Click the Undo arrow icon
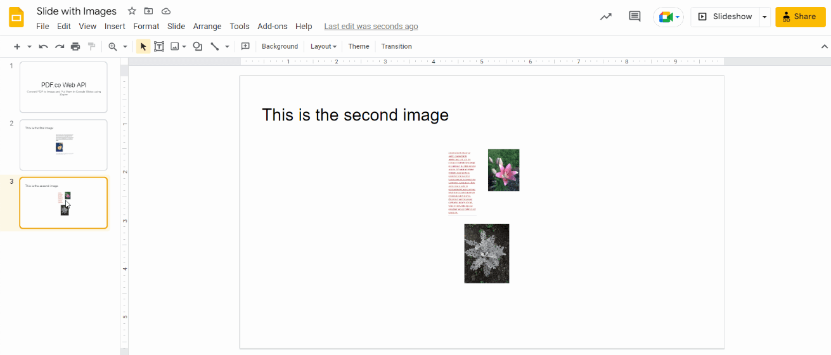This screenshot has height=355, width=831. 43,46
